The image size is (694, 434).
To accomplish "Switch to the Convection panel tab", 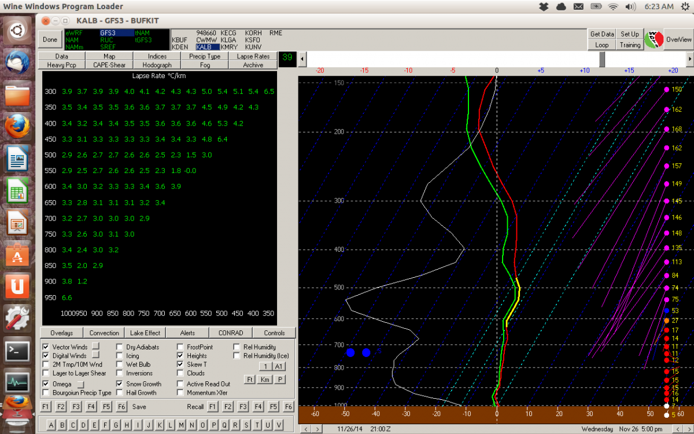I will tap(104, 333).
